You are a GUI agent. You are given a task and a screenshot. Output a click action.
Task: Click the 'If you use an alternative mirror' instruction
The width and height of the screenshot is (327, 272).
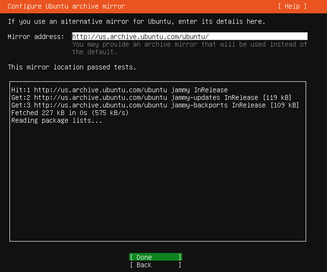[137, 21]
